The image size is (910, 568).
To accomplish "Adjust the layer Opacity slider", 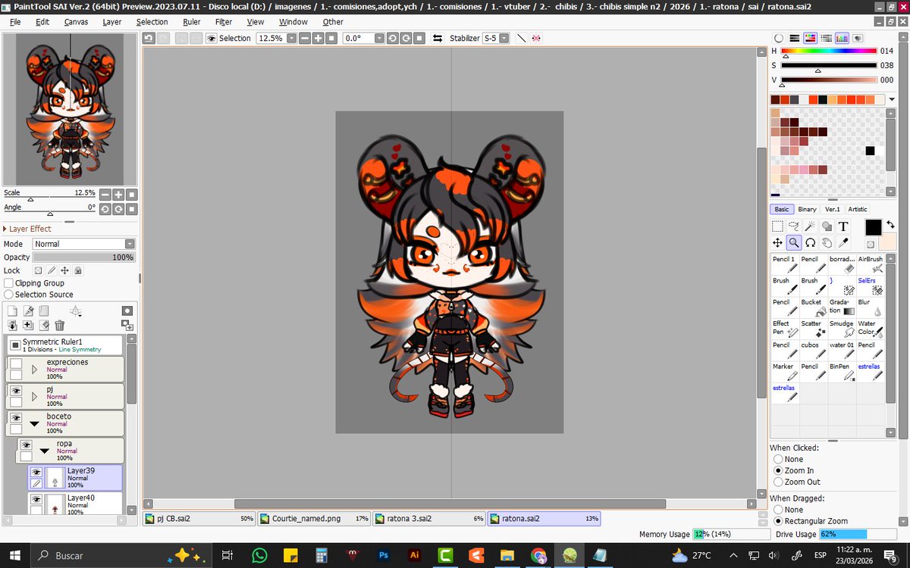I will point(83,257).
